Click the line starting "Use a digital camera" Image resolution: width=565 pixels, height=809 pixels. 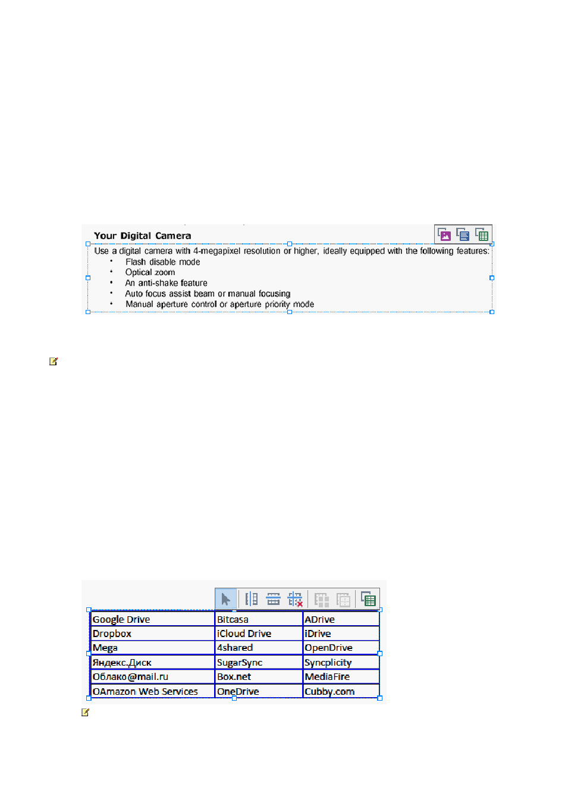(292, 251)
